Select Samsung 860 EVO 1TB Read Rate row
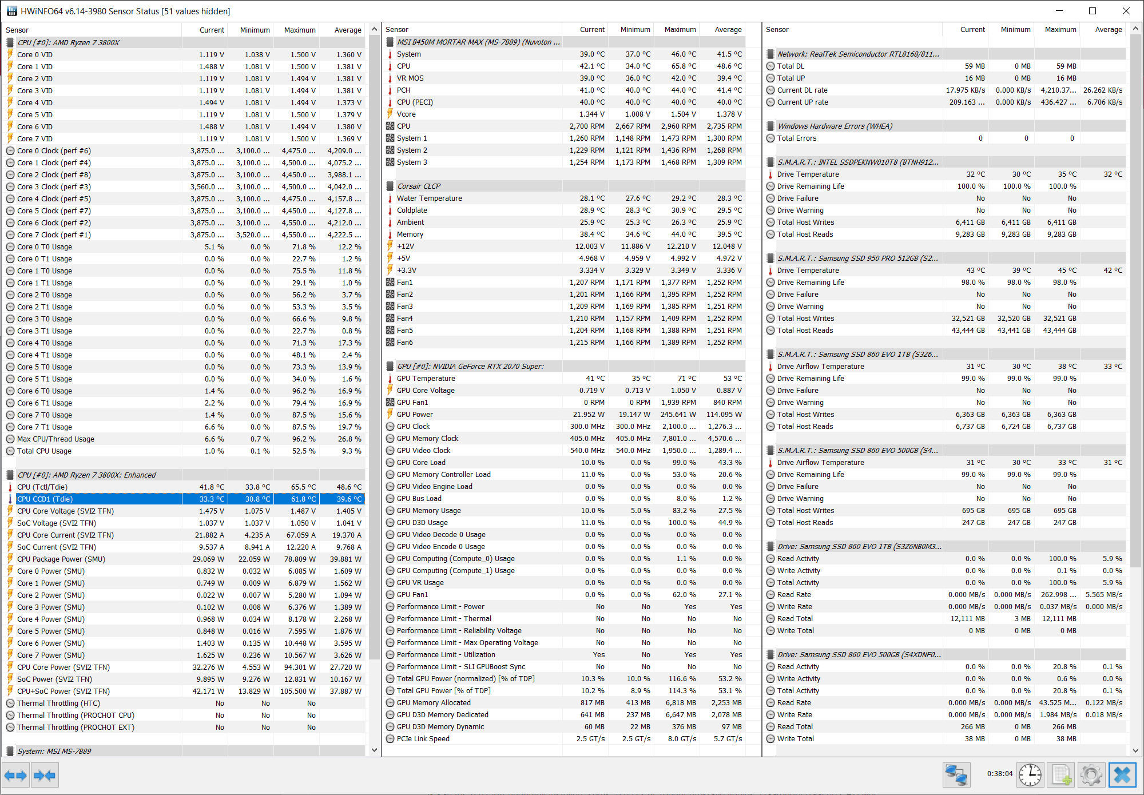 click(945, 595)
